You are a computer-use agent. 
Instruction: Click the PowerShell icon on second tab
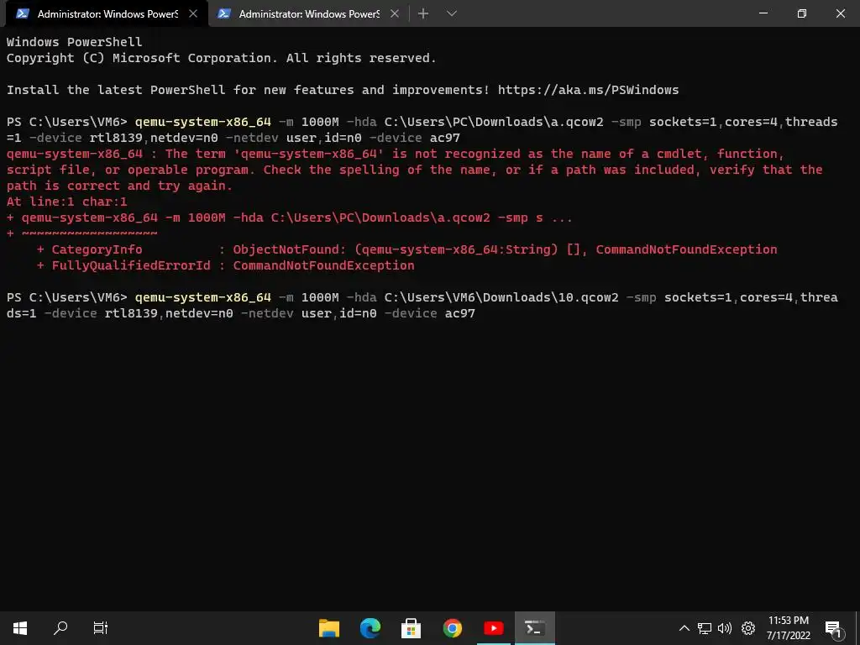click(x=223, y=13)
